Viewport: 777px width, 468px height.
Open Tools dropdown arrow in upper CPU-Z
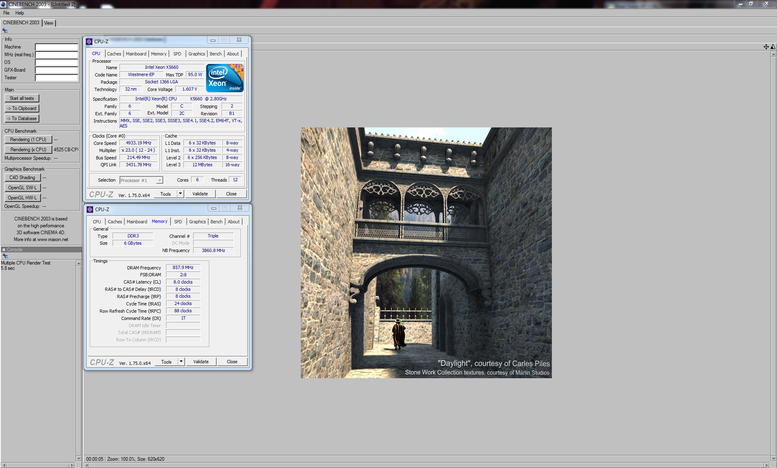click(x=181, y=194)
